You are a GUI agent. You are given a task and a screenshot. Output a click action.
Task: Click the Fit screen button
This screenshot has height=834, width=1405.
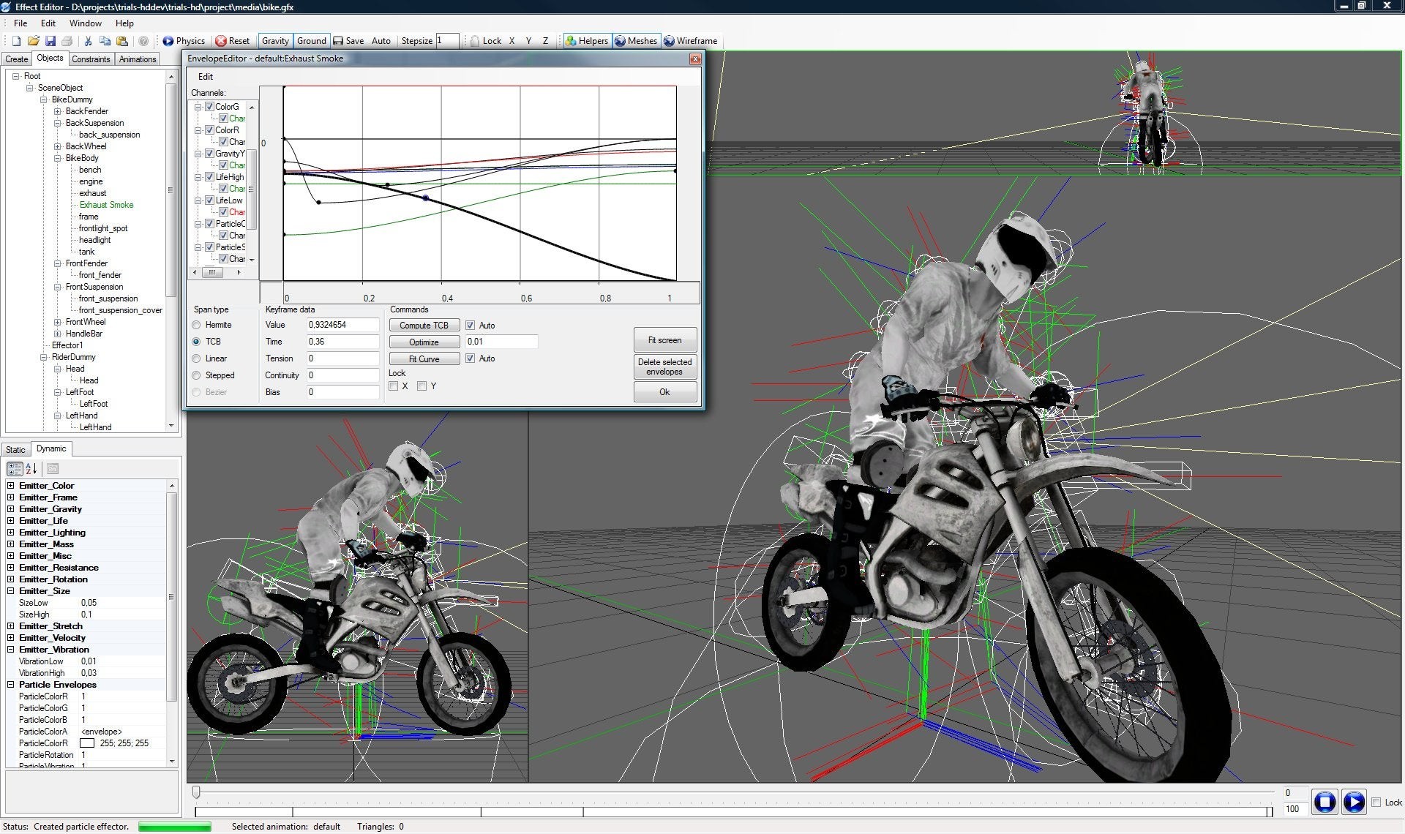tap(664, 340)
